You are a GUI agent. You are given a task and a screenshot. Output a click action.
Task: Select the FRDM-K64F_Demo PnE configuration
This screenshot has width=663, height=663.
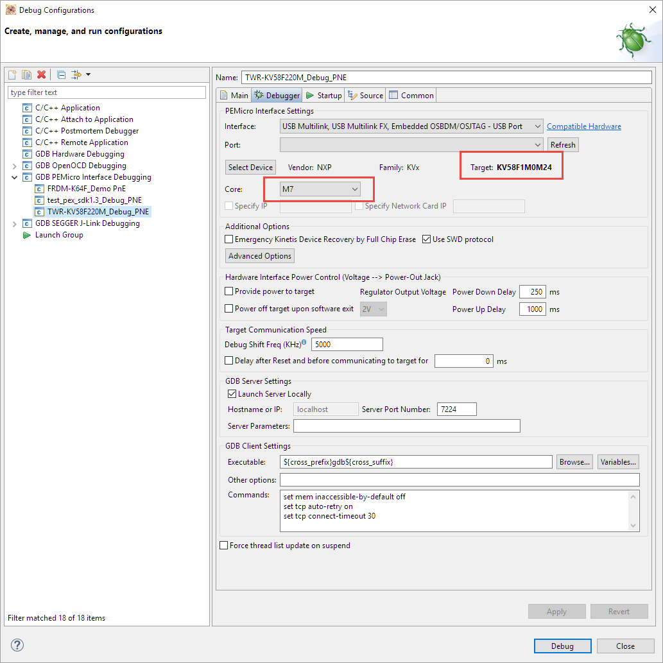(x=86, y=189)
